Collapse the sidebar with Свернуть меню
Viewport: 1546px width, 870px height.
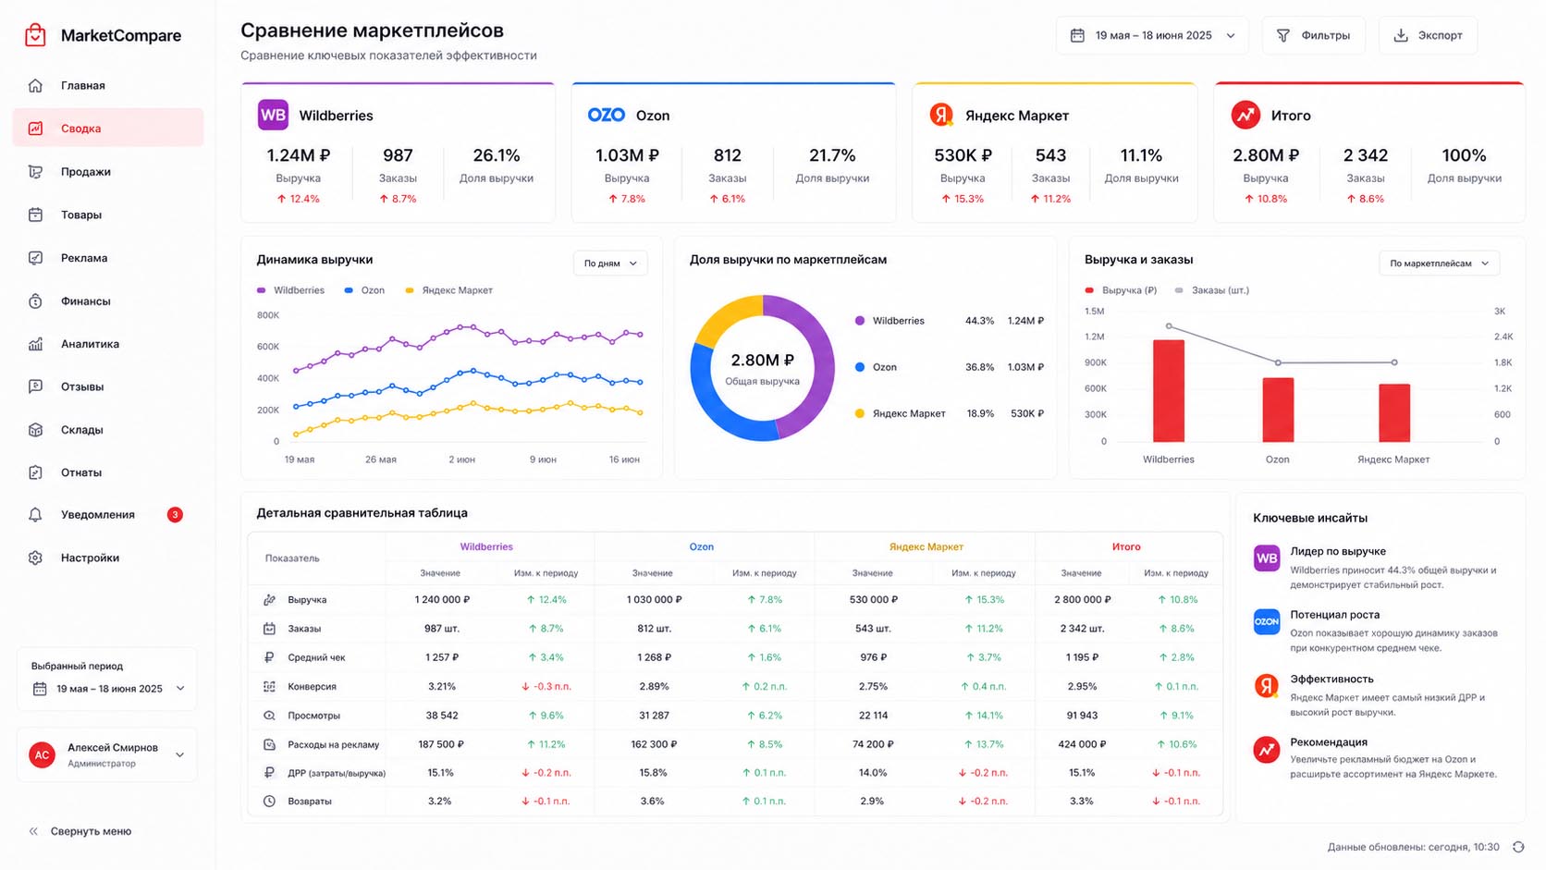(80, 831)
